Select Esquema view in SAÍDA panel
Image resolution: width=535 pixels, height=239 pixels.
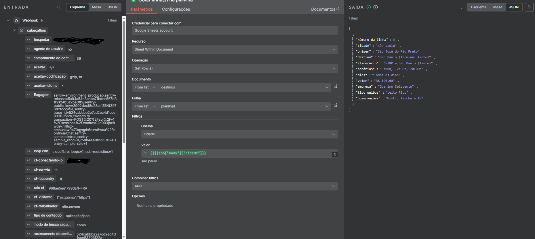[479, 7]
